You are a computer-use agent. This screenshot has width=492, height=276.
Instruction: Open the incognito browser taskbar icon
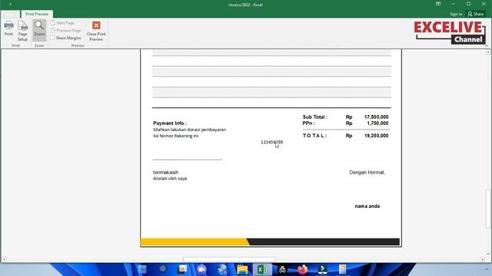click(282, 269)
